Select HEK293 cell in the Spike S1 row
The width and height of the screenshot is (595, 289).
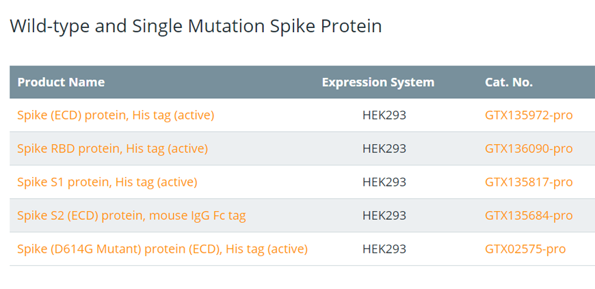pos(384,182)
